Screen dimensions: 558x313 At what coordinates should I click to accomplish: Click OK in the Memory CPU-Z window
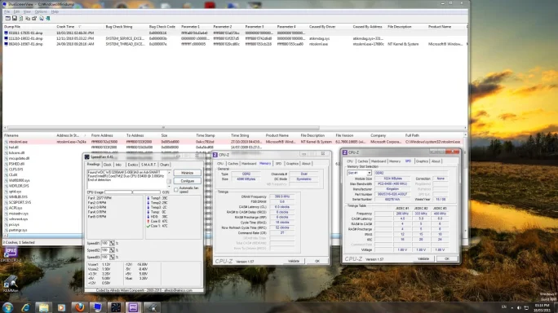[317, 261]
